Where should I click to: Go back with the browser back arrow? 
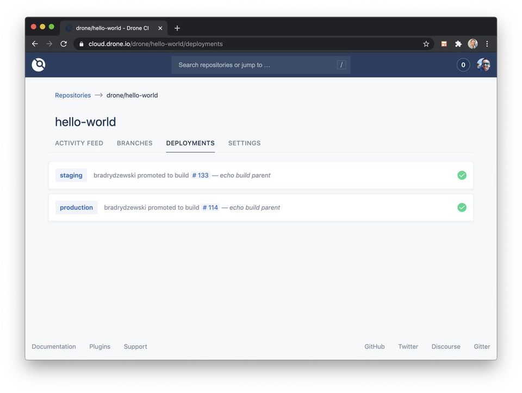click(35, 44)
